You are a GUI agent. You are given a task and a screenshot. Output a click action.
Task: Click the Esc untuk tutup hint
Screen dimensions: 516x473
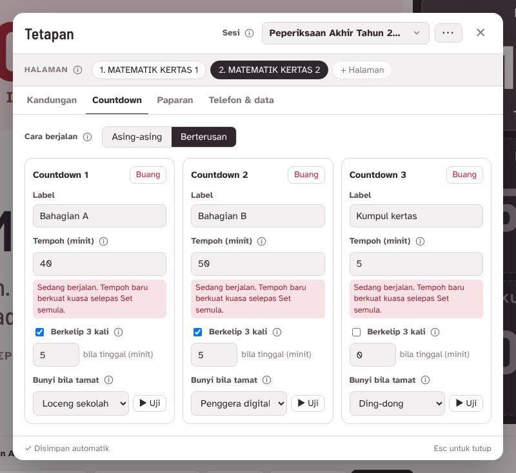pos(462,449)
